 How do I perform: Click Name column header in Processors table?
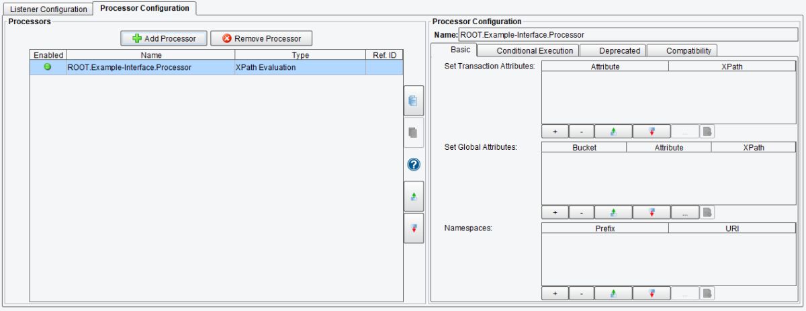(150, 56)
